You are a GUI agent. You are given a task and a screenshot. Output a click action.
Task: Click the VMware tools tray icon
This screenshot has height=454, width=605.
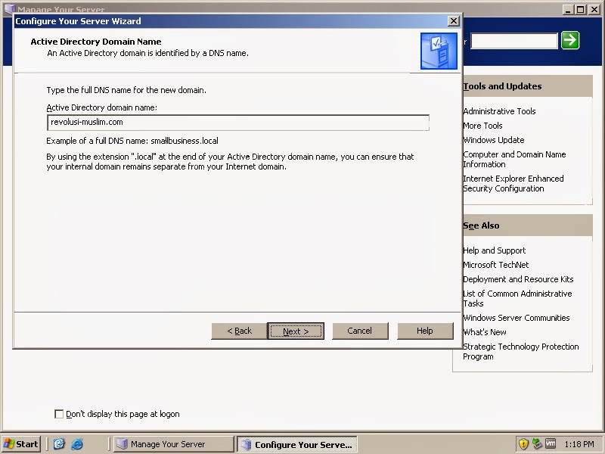(x=551, y=444)
